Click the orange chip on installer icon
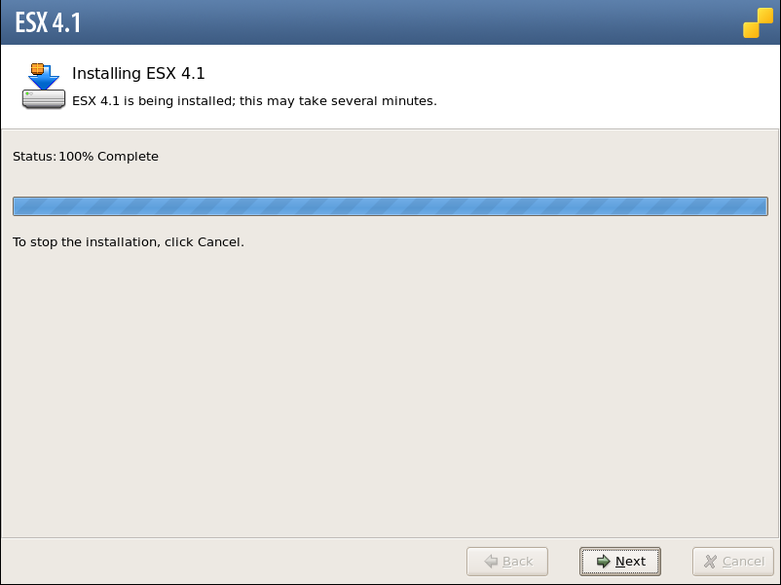 click(37, 69)
